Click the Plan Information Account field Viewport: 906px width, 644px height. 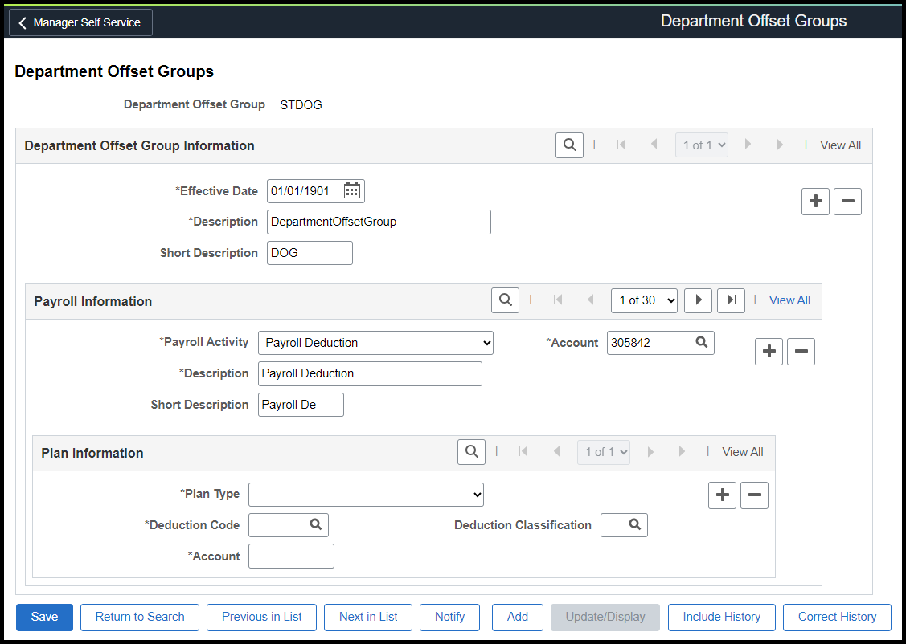(x=291, y=556)
